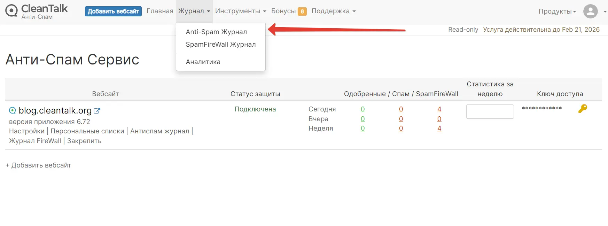This screenshot has height=226, width=608.
Task: Open weekly SpamFireWall count 4
Action: pos(439,128)
